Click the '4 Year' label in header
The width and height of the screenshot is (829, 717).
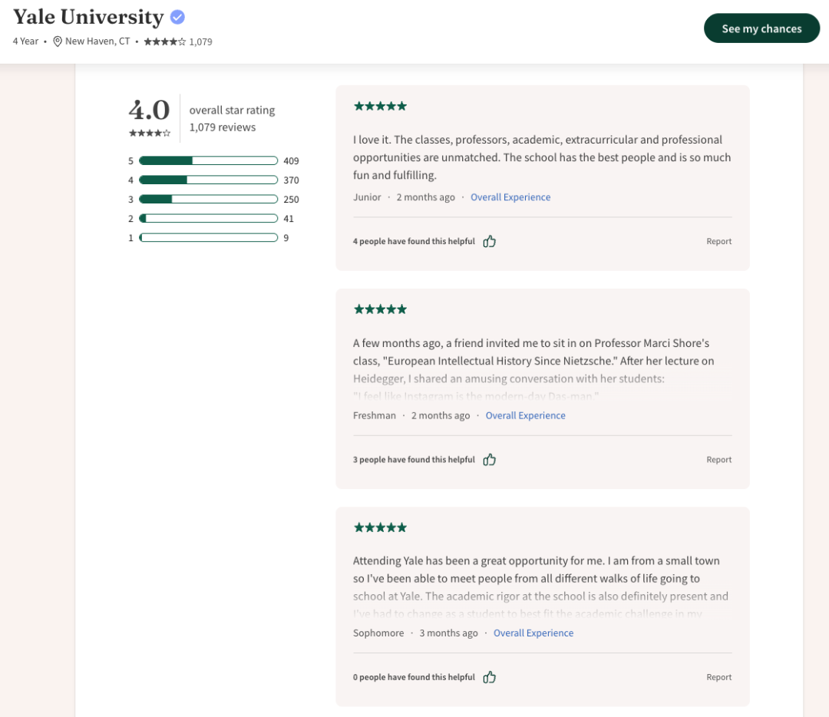pos(25,41)
